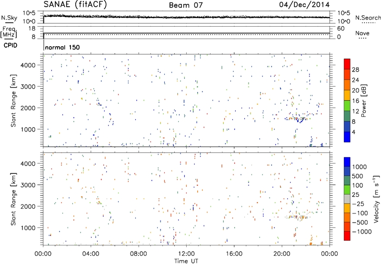Screen dimensions: 381x264
Task: Click the Velocity [m s⁻¹] color bar label
Action: point(376,199)
